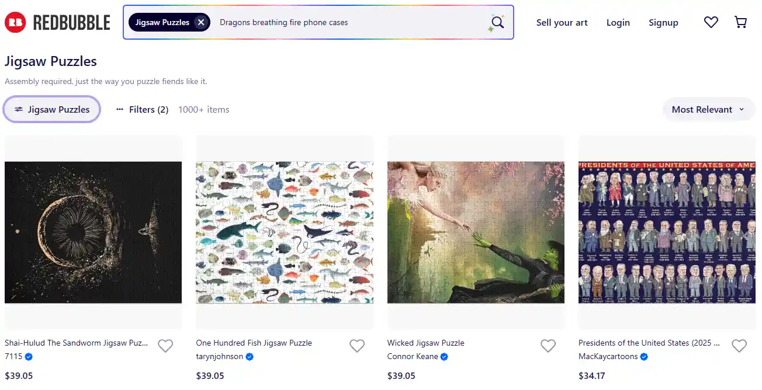Select the Sell your art menu item

(562, 22)
